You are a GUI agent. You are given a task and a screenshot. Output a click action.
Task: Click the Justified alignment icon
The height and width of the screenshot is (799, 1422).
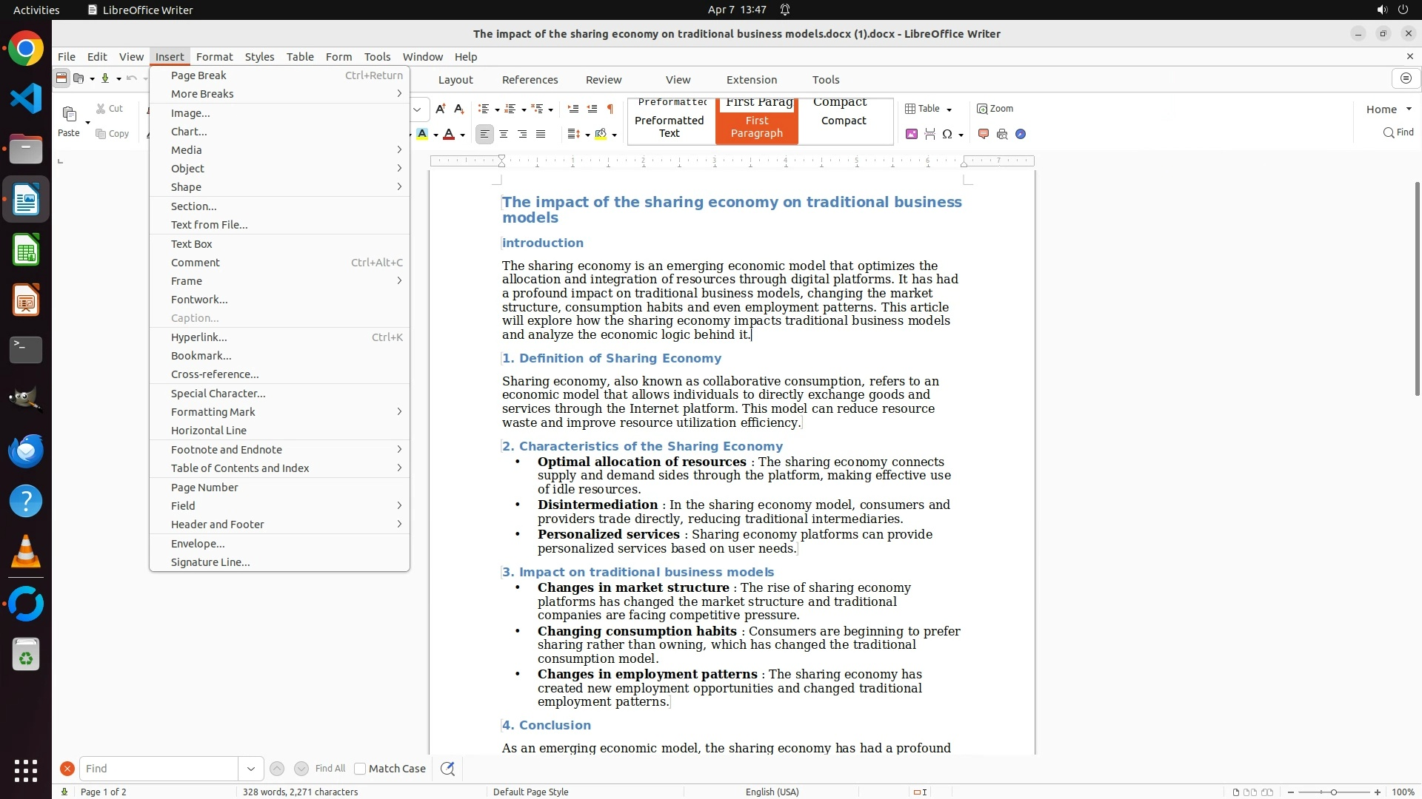coord(541,134)
